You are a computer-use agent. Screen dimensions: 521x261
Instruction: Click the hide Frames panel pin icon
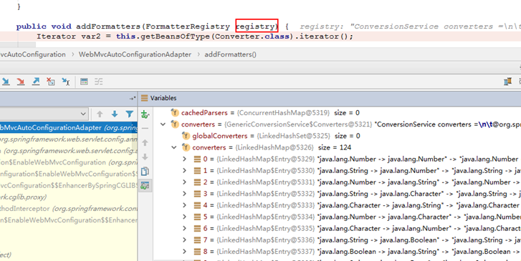(x=133, y=98)
